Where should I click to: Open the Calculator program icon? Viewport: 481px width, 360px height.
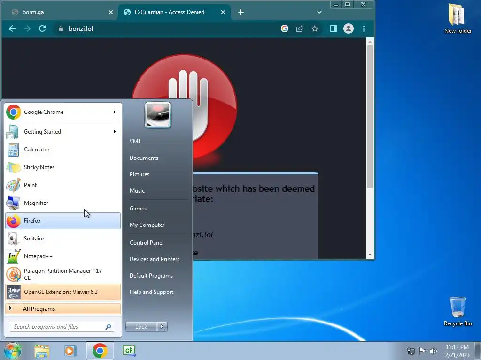[13, 150]
